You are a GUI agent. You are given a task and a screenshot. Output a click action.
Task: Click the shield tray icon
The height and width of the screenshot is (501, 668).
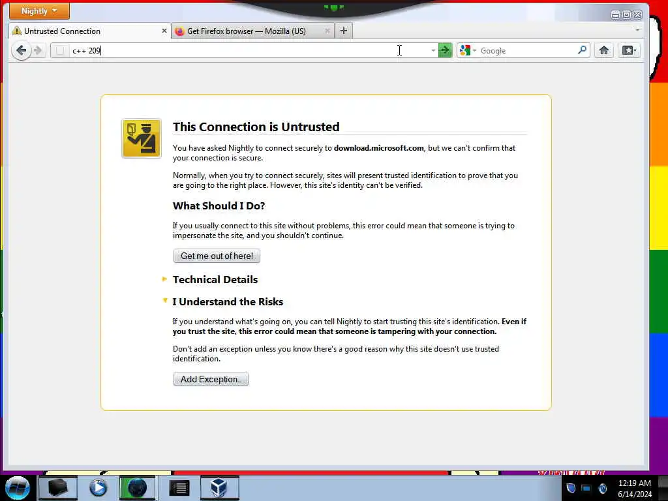[571, 488]
